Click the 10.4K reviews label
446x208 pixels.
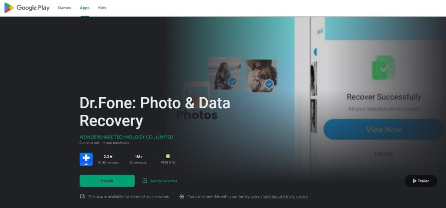click(108, 163)
